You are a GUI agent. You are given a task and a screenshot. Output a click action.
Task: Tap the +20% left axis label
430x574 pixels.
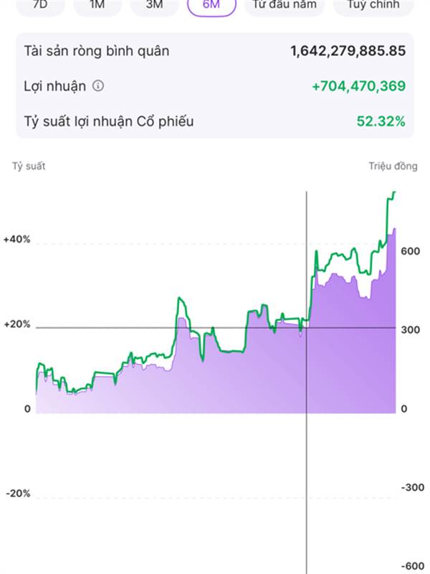pyautogui.click(x=16, y=324)
